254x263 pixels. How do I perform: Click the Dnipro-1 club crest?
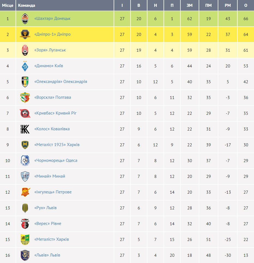25,34
